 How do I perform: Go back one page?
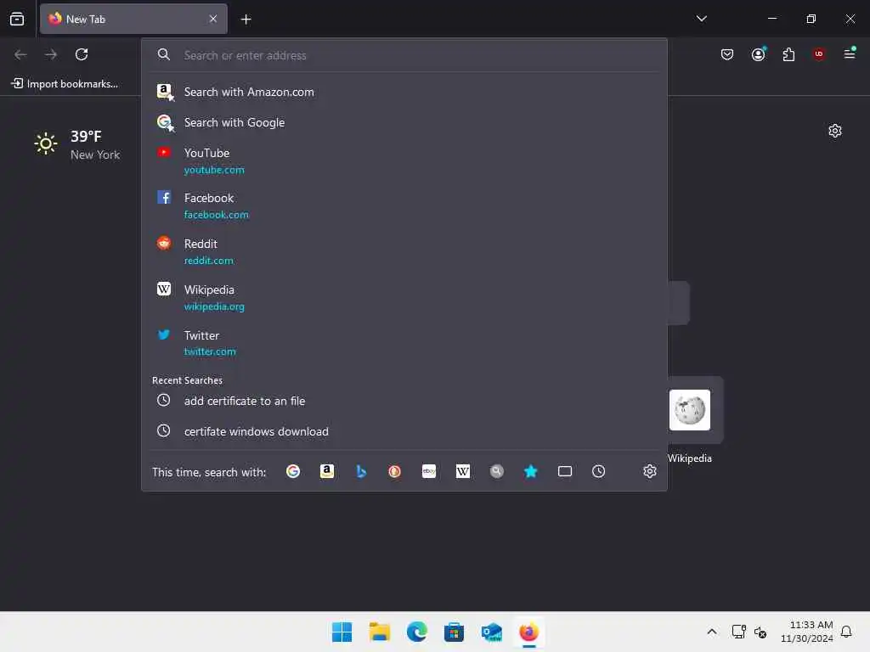(x=20, y=54)
